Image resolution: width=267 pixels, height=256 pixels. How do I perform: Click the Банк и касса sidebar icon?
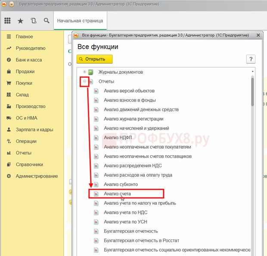pos(9,60)
